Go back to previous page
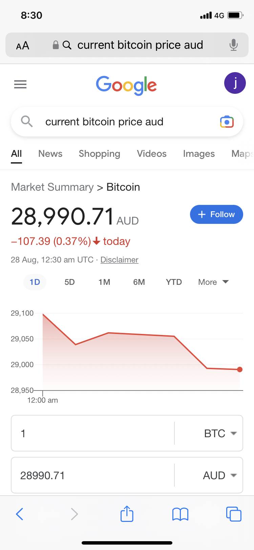The height and width of the screenshot is (550, 254). coord(20,514)
